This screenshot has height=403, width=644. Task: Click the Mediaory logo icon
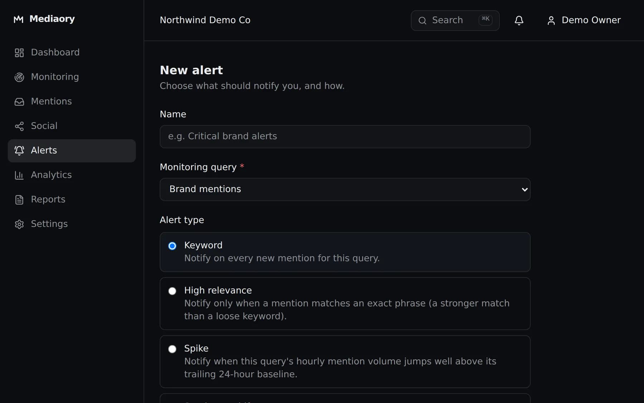19,19
